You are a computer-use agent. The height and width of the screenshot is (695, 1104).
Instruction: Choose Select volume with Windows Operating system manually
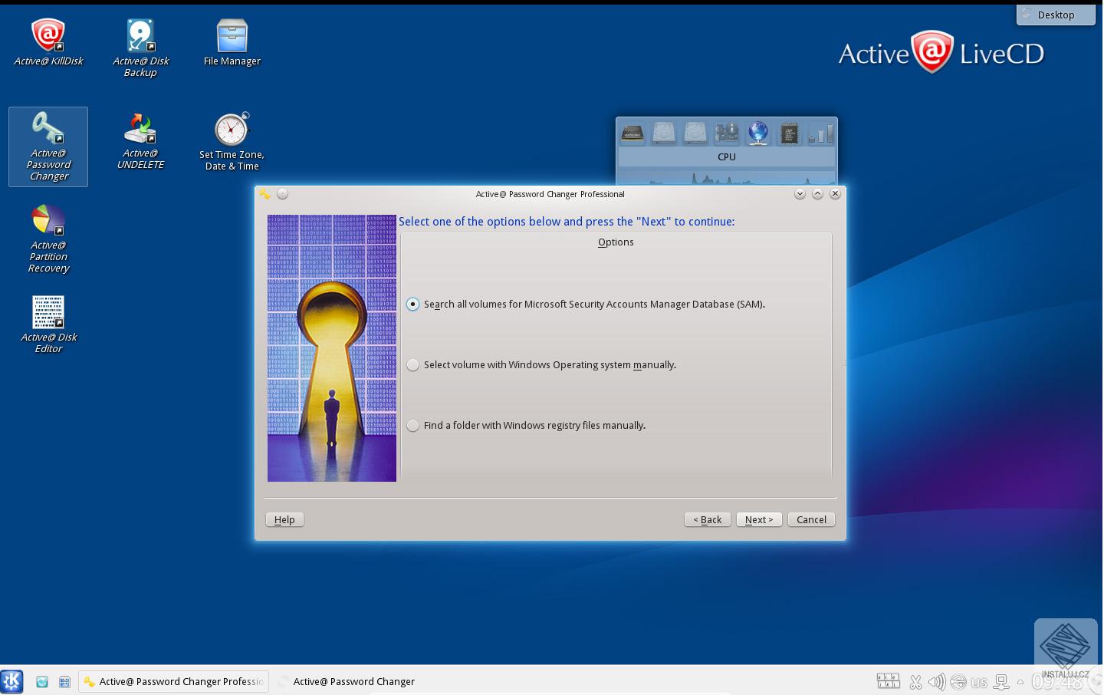(412, 364)
